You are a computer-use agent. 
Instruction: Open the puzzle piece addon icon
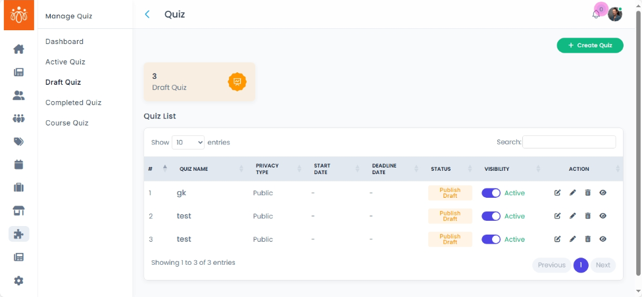click(18, 234)
